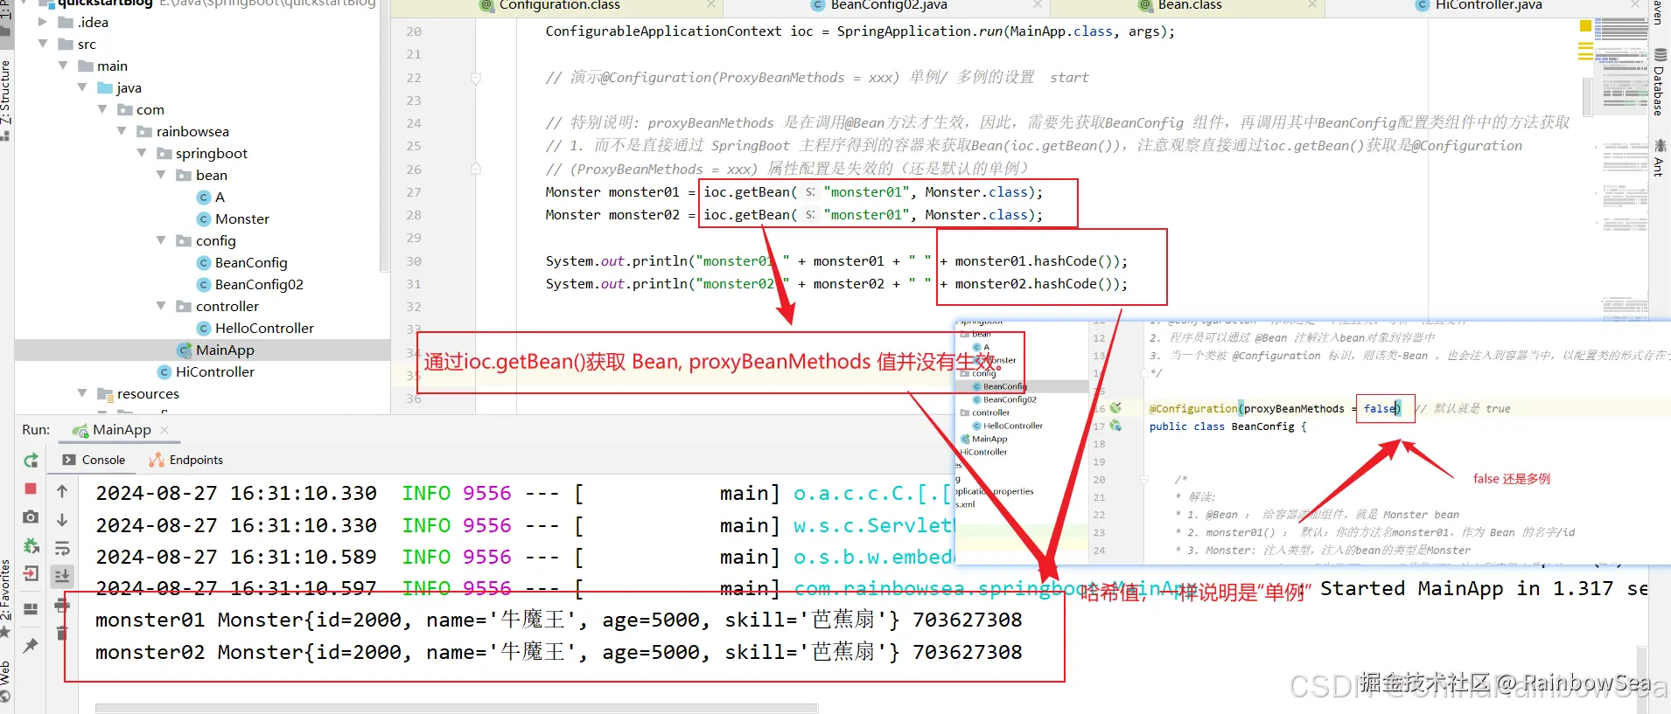Click the monster01 output line in console
Image resolution: width=1671 pixels, height=714 pixels.
coord(558,620)
